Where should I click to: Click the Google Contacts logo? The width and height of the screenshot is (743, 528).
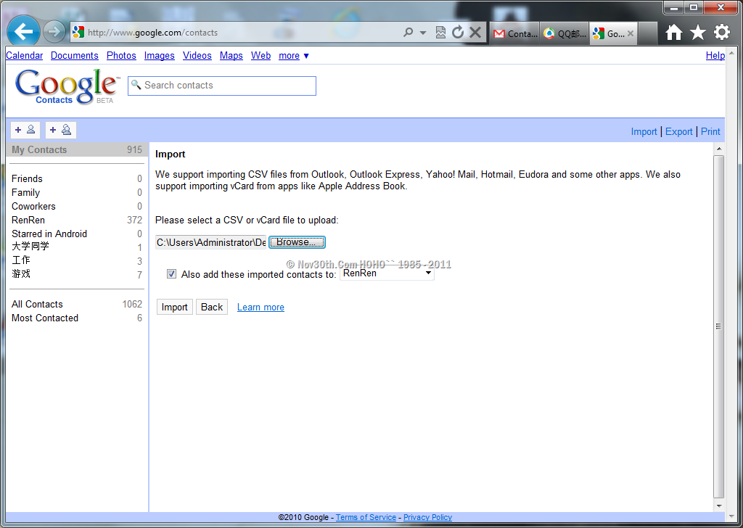click(67, 86)
